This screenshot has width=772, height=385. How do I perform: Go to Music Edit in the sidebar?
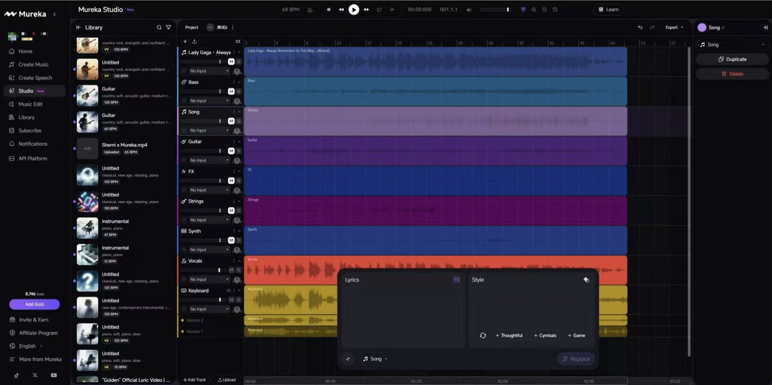[30, 104]
